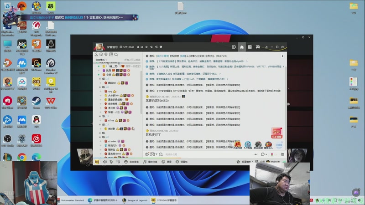Click the airplane icon in channel header
365x205 pixels.
[x=151, y=47]
